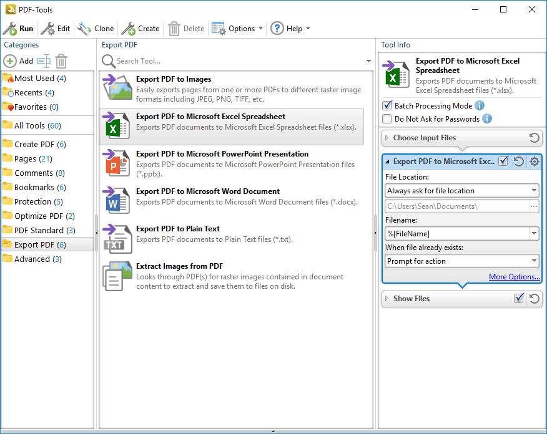Viewport: 547px width, 434px height.
Task: Open Edit for the selected tool
Action: click(x=56, y=29)
